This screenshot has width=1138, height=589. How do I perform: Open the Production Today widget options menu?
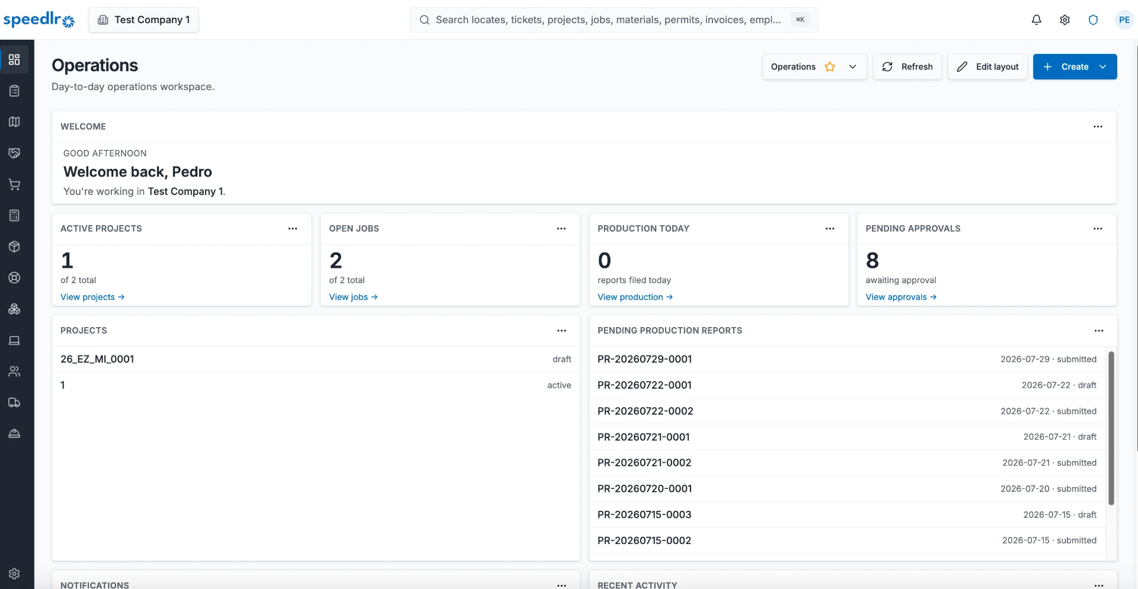coord(830,229)
